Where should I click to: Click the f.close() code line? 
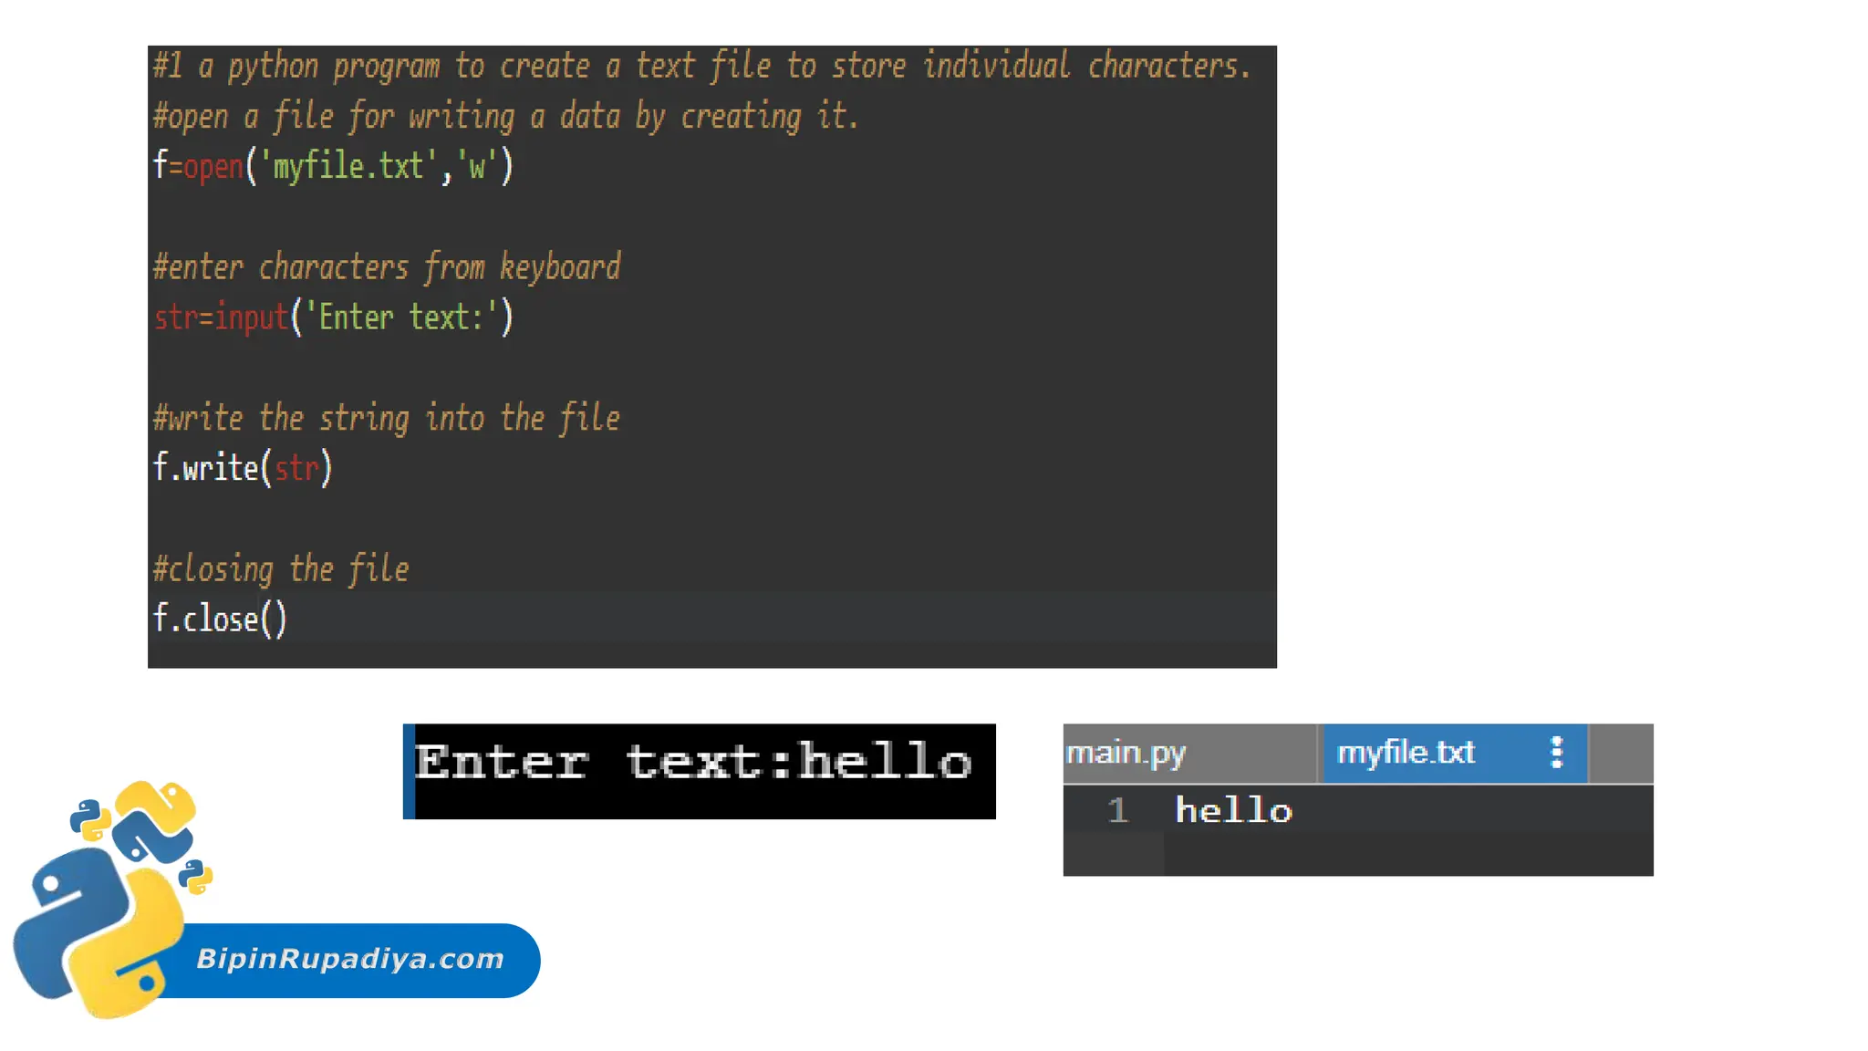219,619
